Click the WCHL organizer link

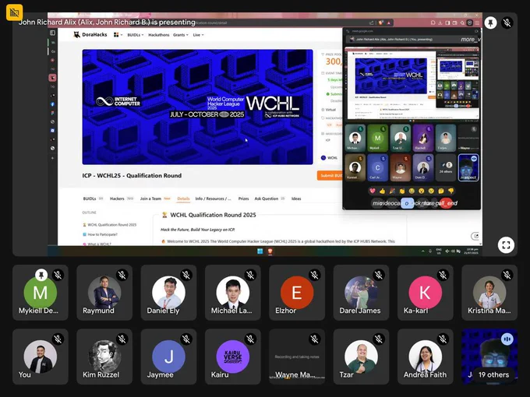[x=329, y=158]
